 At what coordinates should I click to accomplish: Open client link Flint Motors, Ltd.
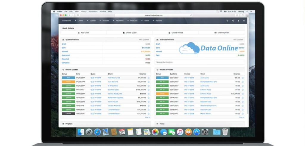pyautogui.click(x=114, y=78)
